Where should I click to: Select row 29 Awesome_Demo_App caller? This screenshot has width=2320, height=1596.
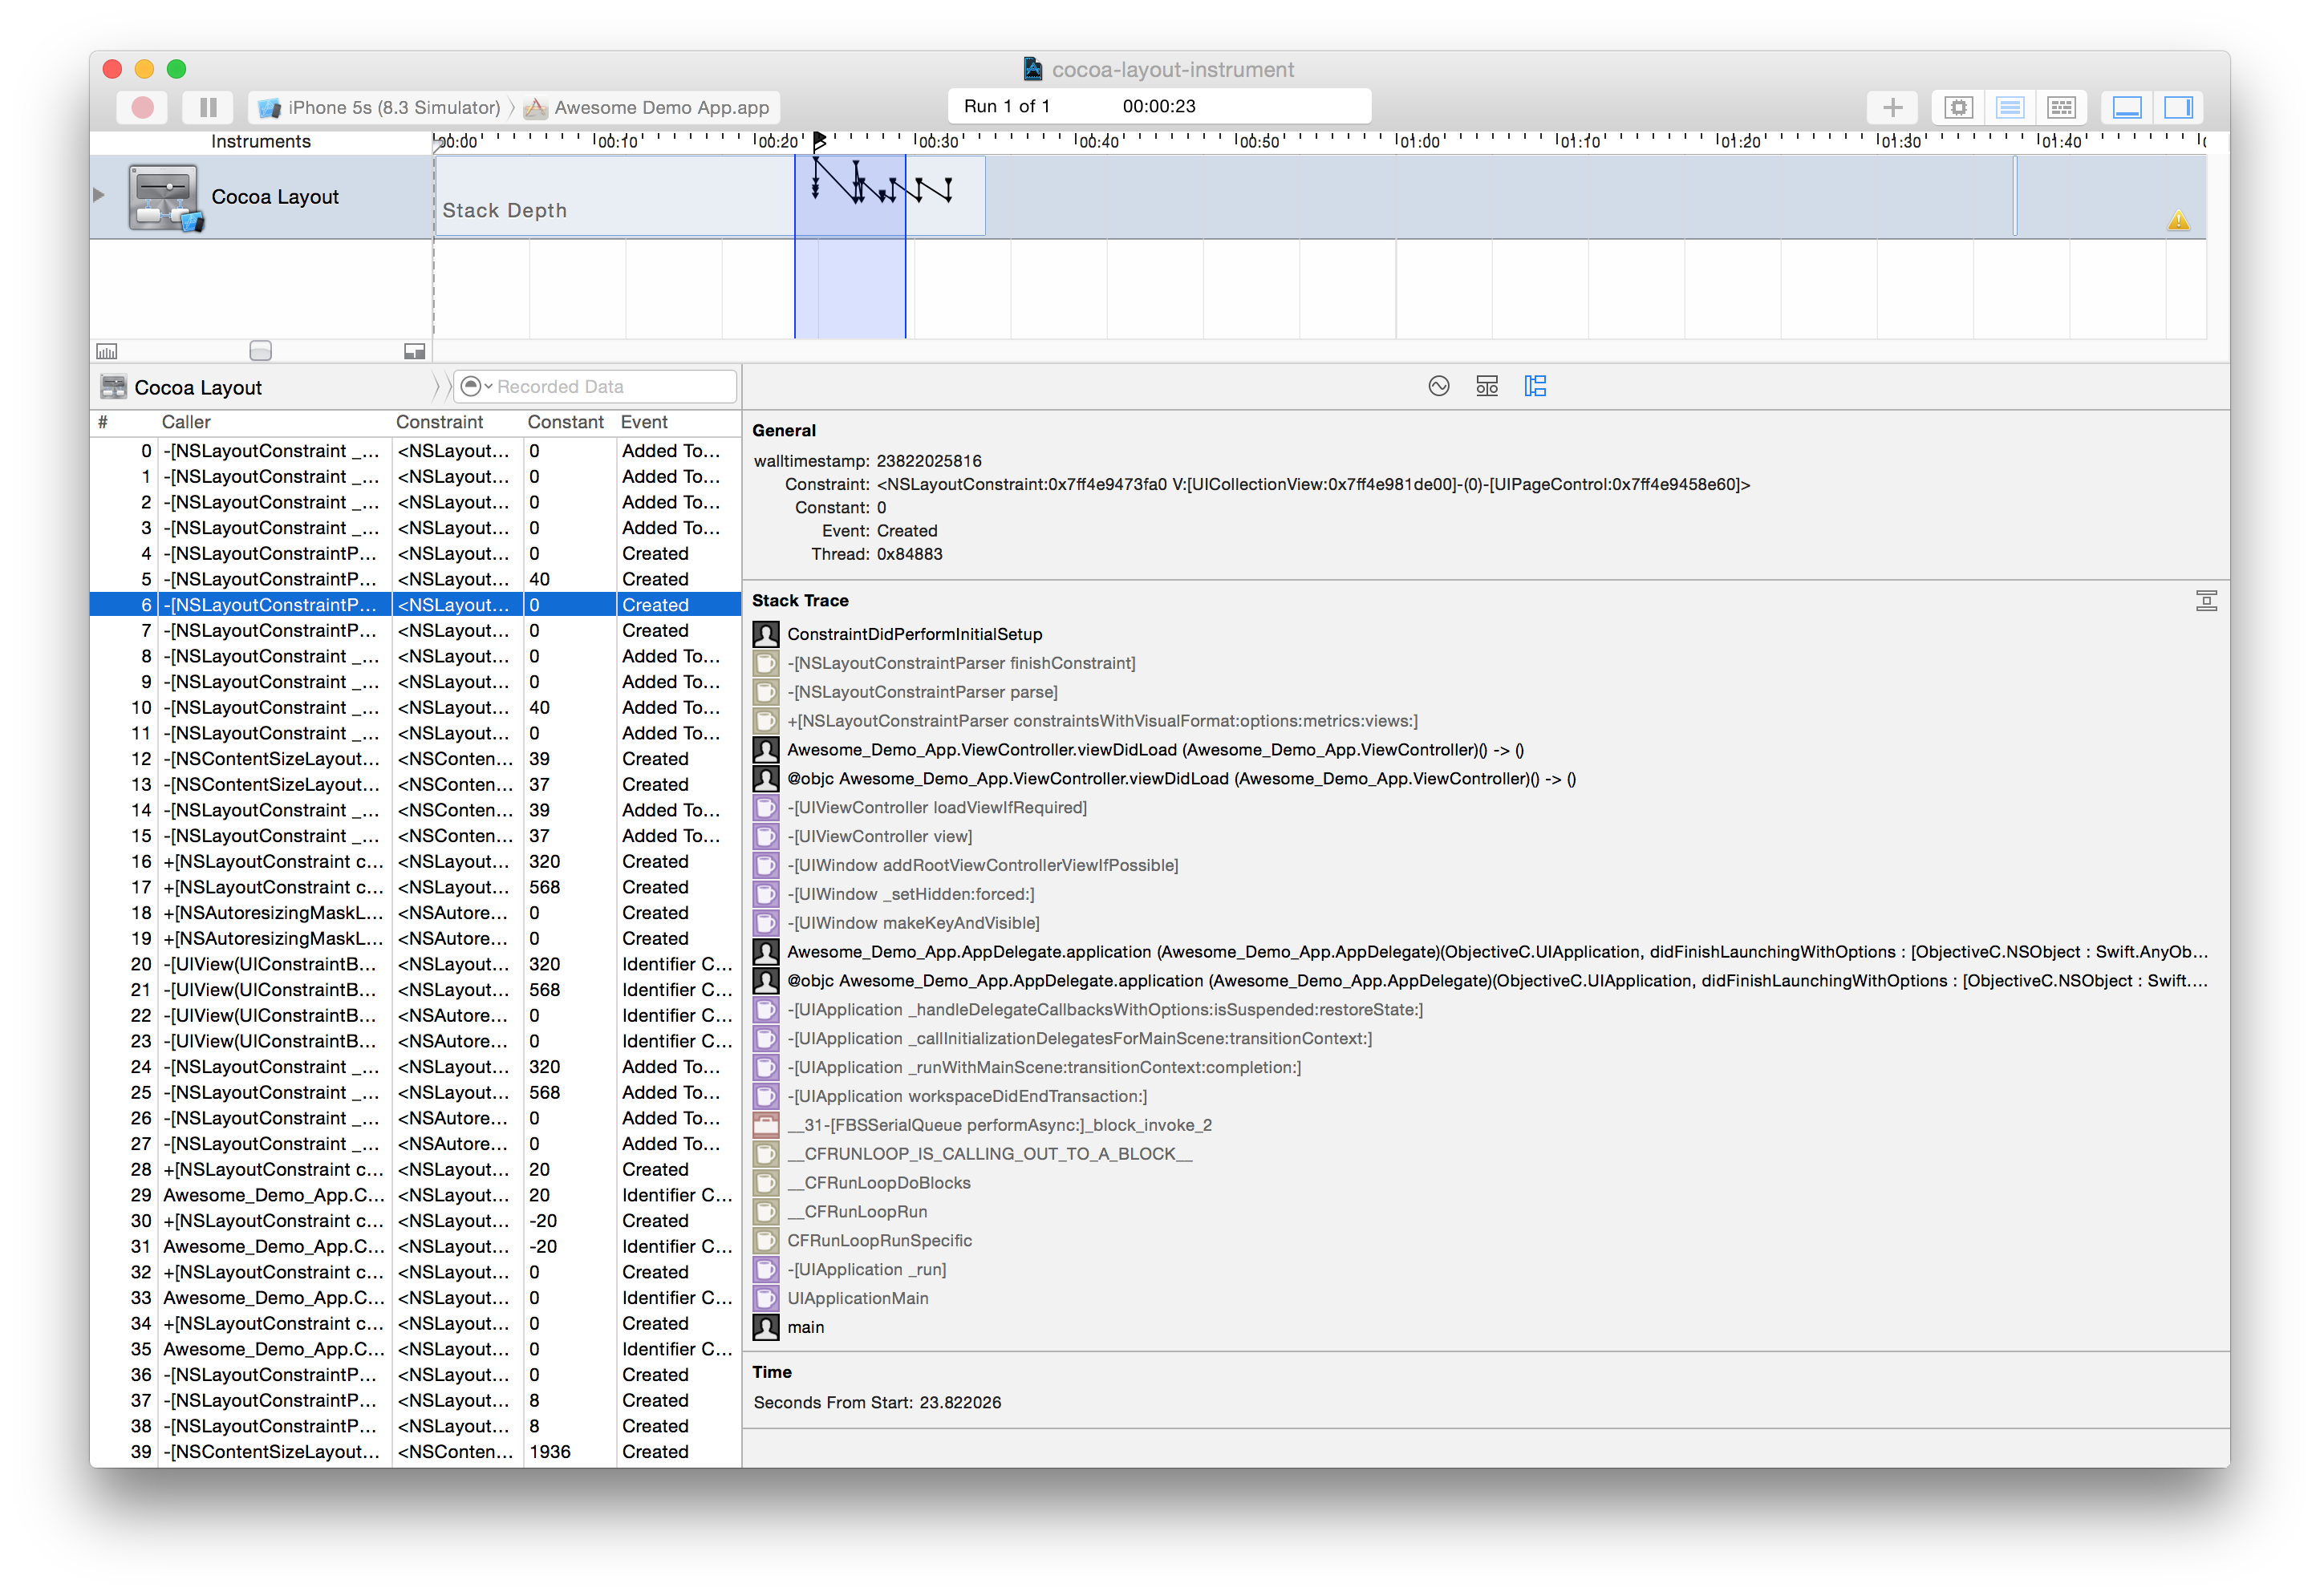[x=415, y=1195]
